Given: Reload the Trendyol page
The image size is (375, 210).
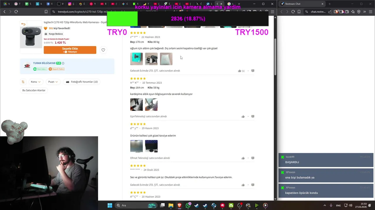Looking at the screenshot, I should [16, 12].
